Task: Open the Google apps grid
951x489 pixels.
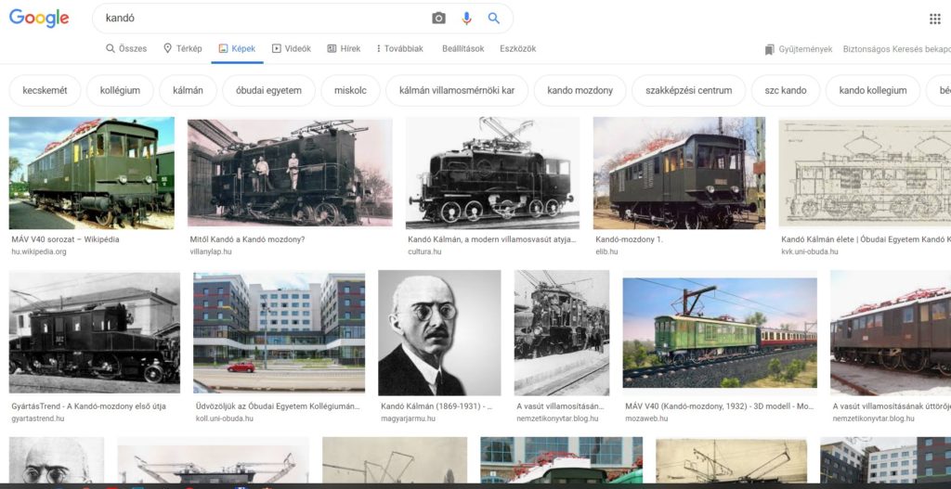Action: [x=934, y=19]
